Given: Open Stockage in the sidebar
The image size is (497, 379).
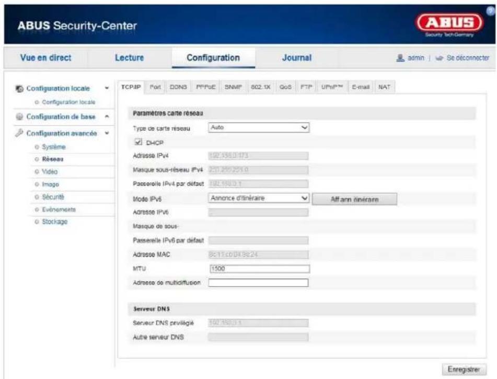Looking at the screenshot, I should click(54, 222).
